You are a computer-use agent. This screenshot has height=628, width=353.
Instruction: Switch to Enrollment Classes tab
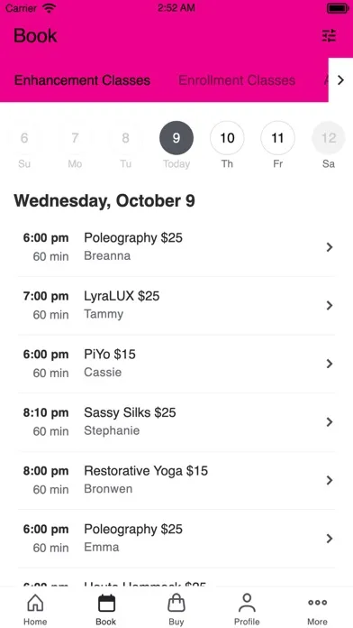(x=237, y=80)
